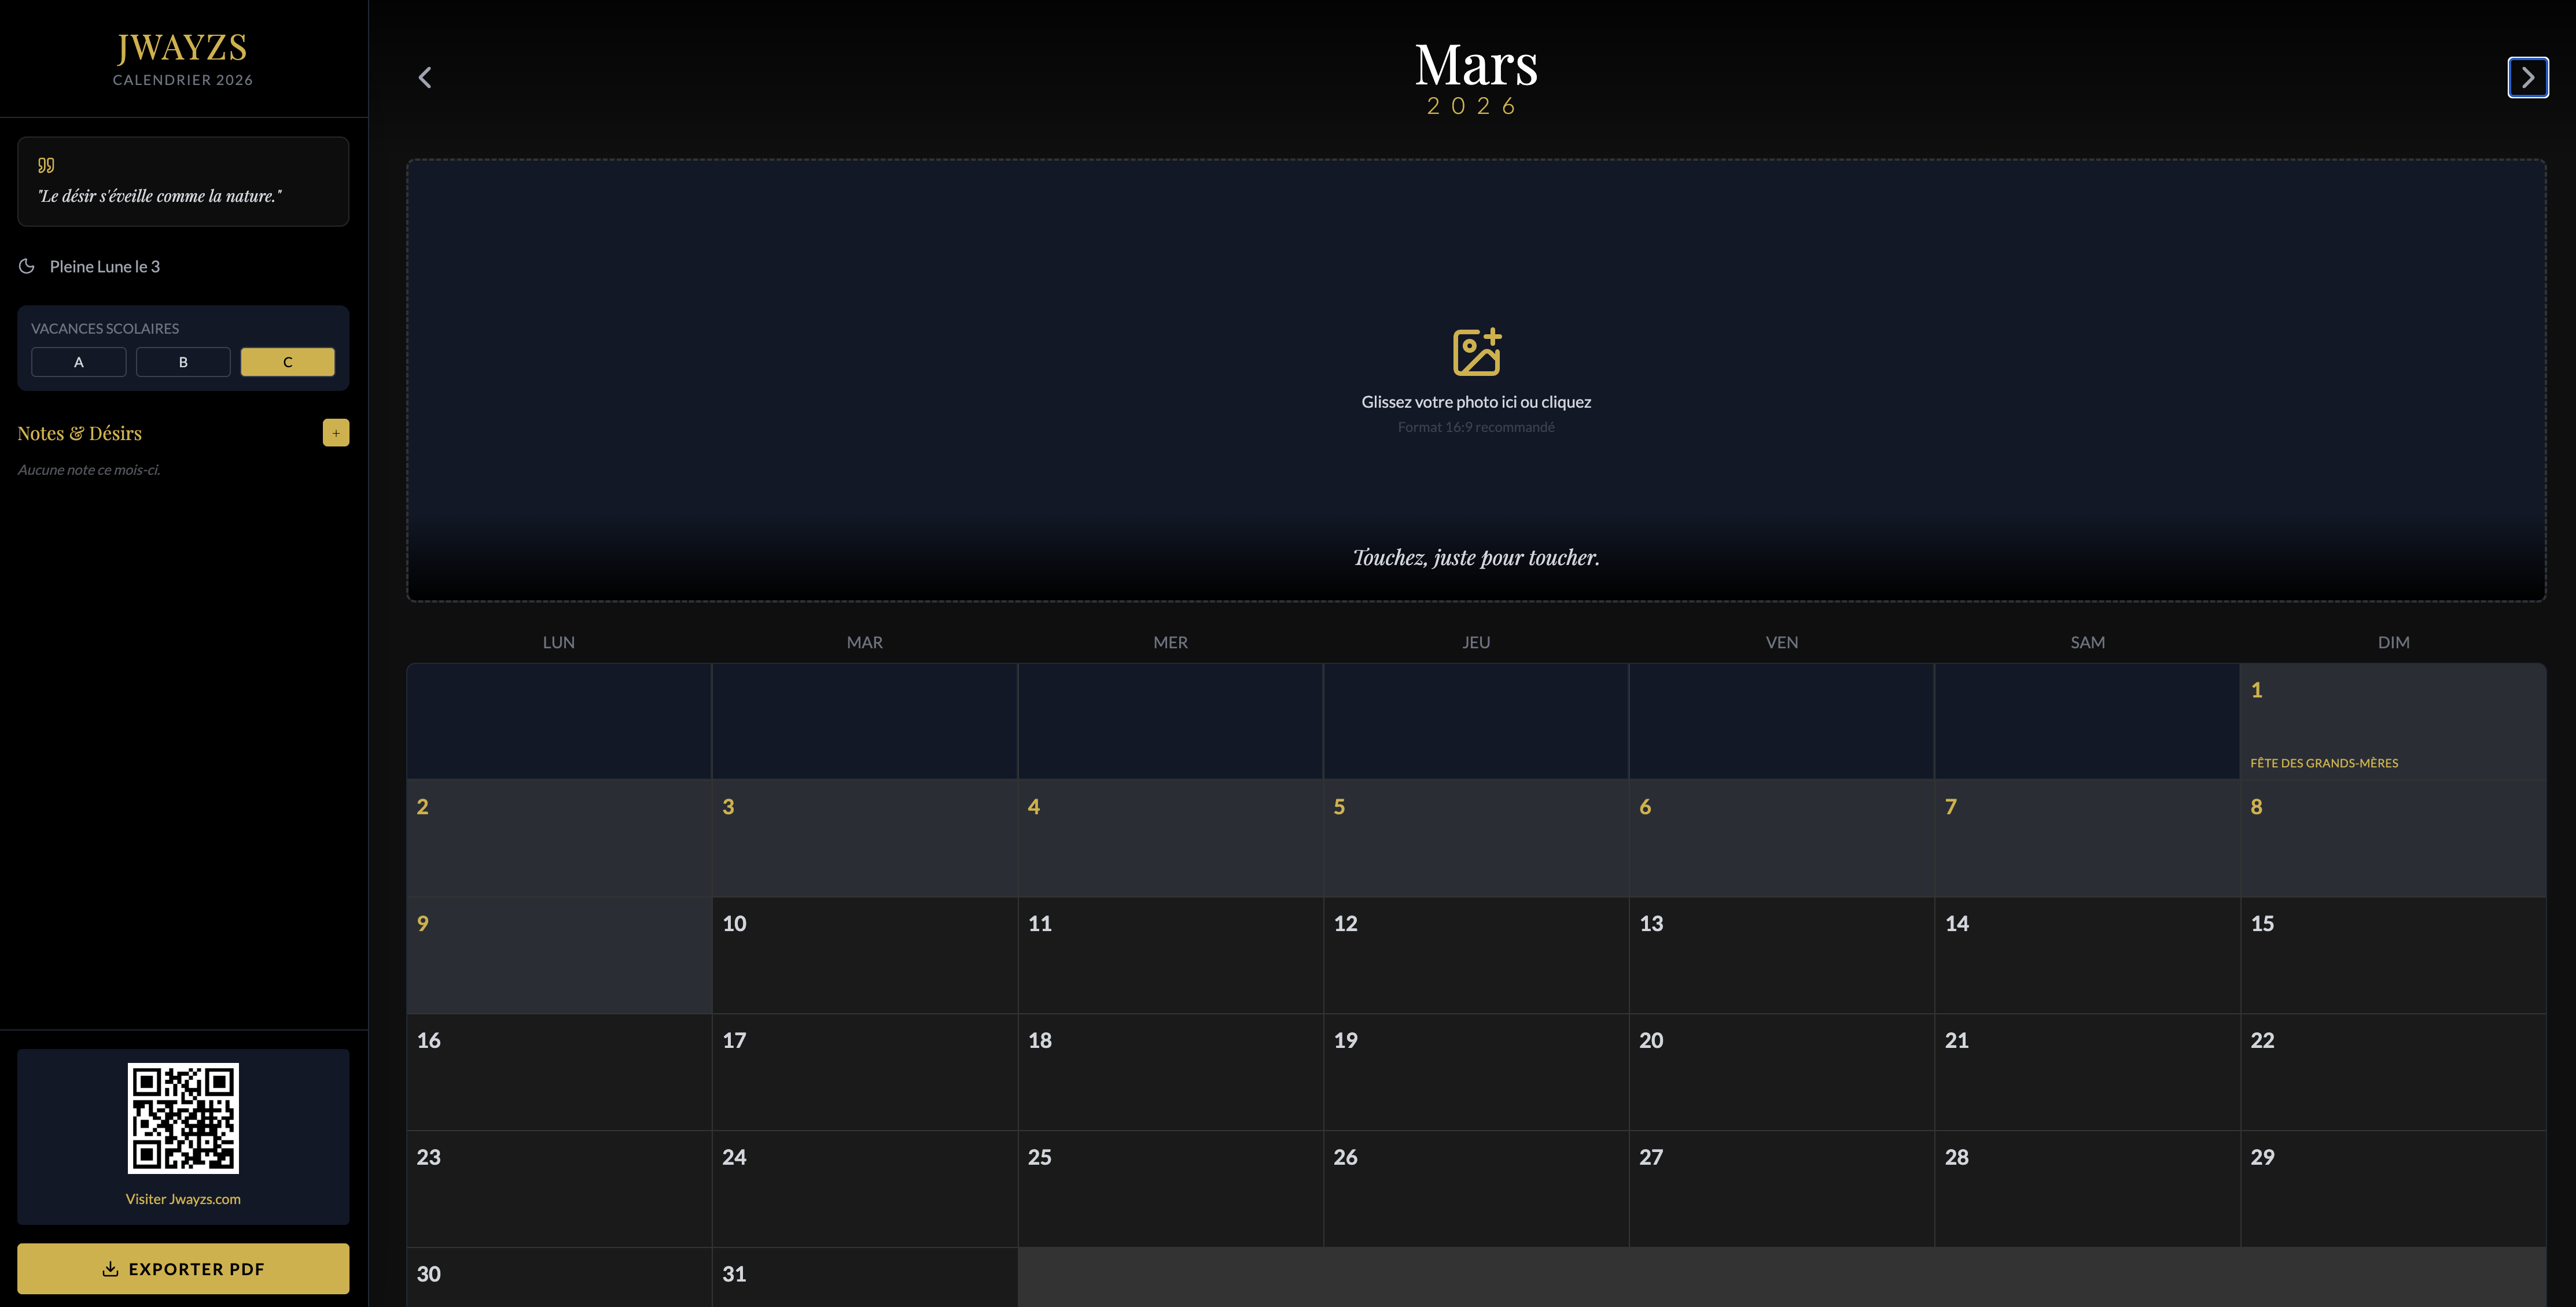Image resolution: width=2576 pixels, height=1307 pixels.
Task: Open the Visiter Jwayzs.com link
Action: pyautogui.click(x=183, y=1199)
